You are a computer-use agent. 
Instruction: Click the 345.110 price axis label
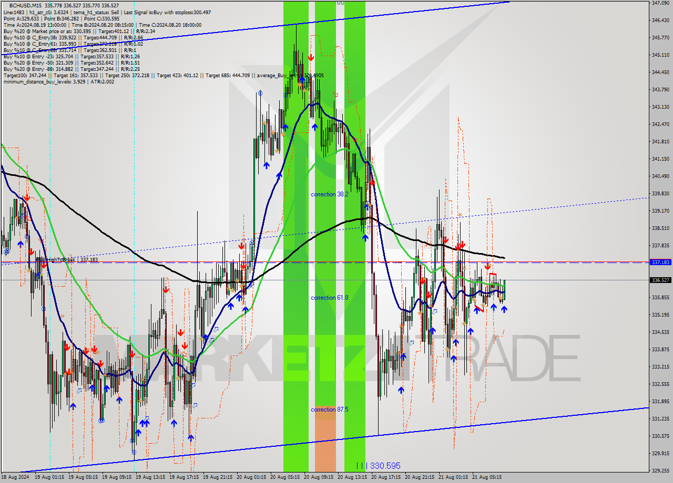coord(660,55)
